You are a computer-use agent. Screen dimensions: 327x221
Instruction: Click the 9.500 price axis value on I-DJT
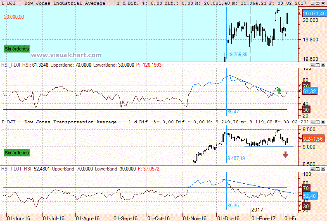[309, 130]
